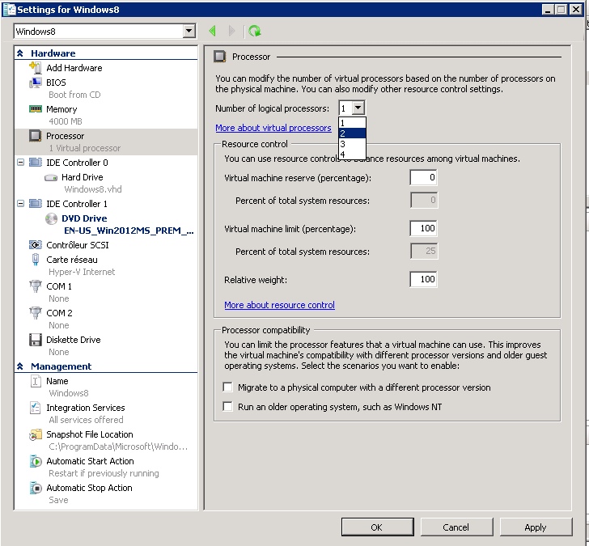Collapse the IDE Controller 1 node
The width and height of the screenshot is (589, 546).
[21, 204]
